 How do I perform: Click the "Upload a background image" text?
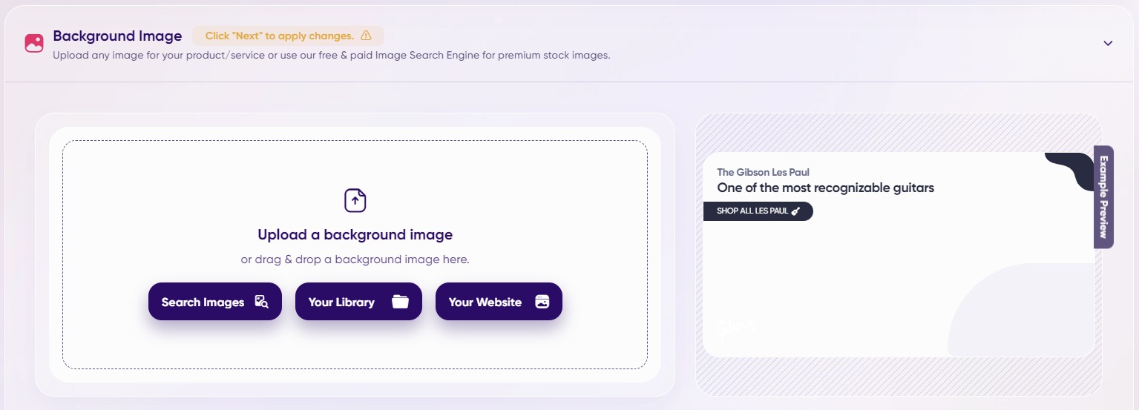coord(355,235)
